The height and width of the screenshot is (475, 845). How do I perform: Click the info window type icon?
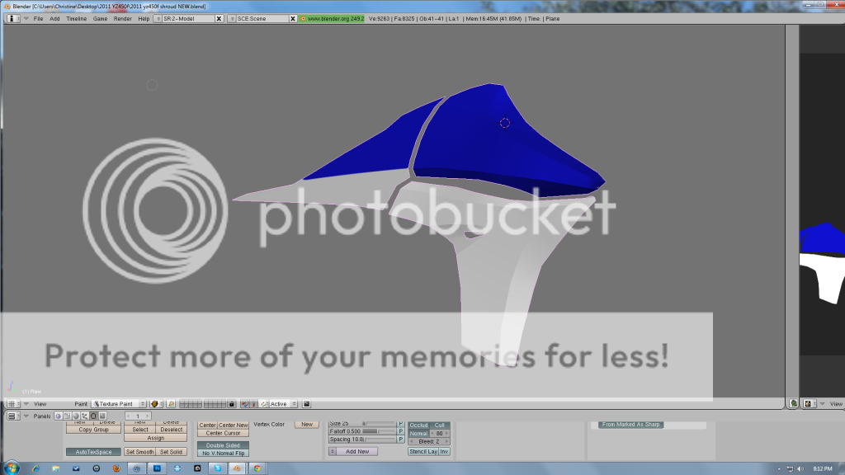(12, 19)
